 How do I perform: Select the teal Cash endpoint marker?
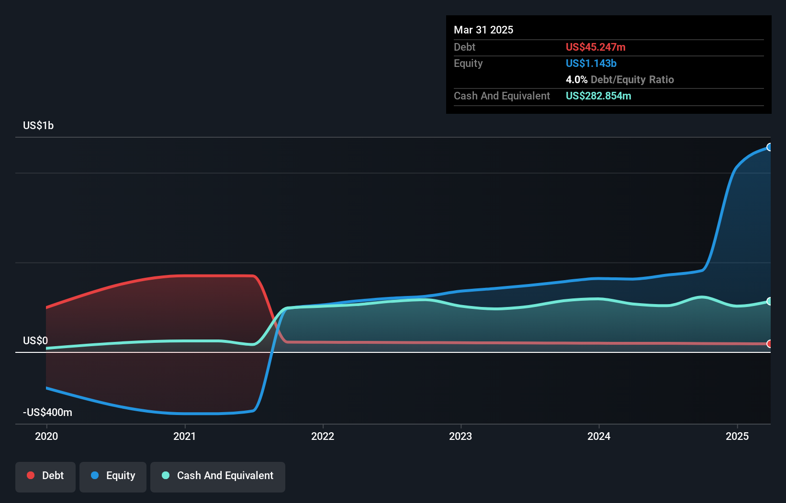(769, 301)
